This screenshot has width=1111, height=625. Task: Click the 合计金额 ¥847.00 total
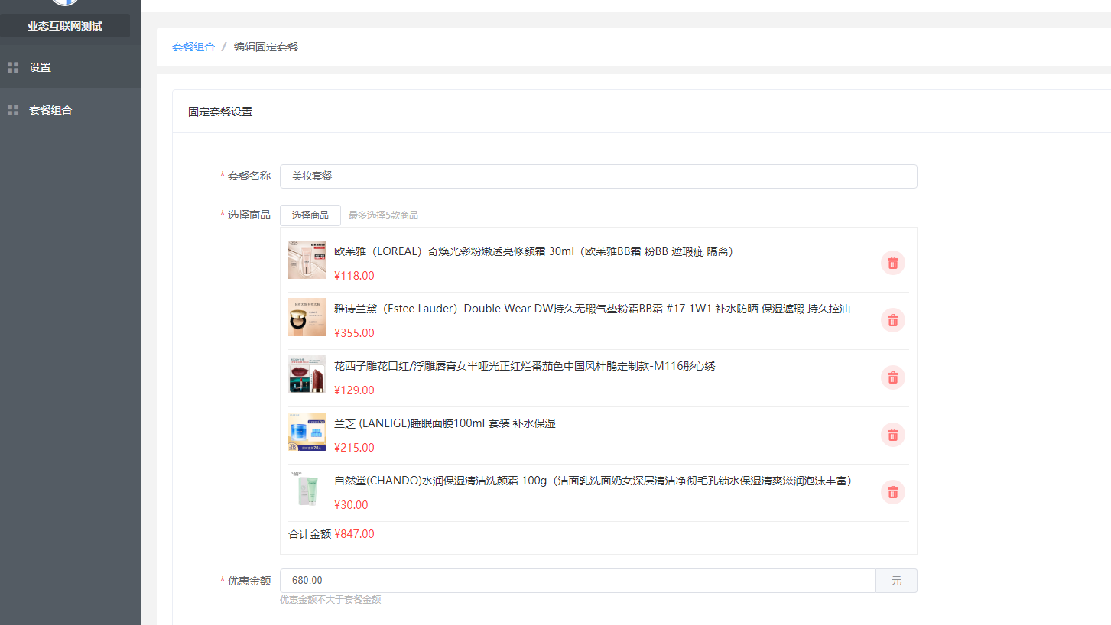coord(331,534)
